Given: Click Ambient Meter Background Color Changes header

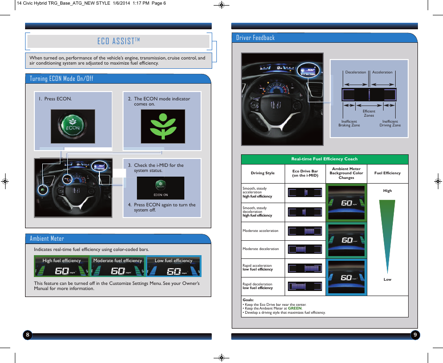Looking at the screenshot, I should coord(346,173).
